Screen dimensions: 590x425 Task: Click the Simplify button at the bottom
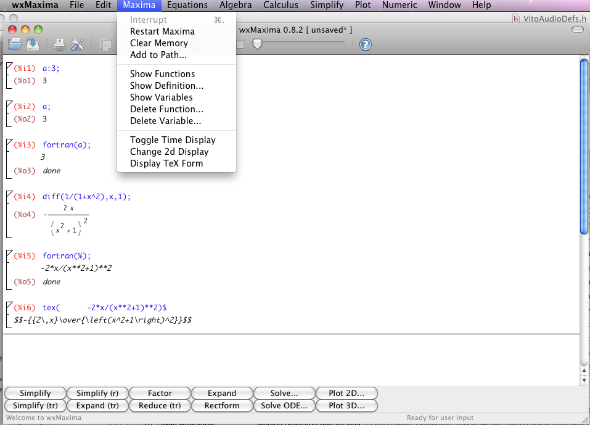point(35,393)
